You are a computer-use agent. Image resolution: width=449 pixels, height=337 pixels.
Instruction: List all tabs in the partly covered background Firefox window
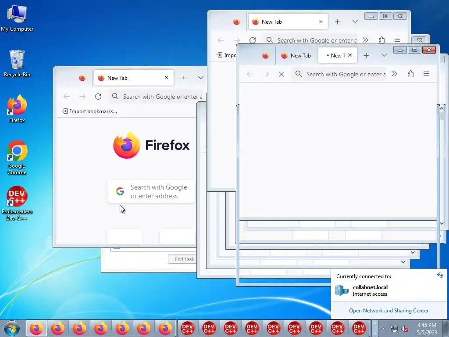pyautogui.click(x=355, y=22)
